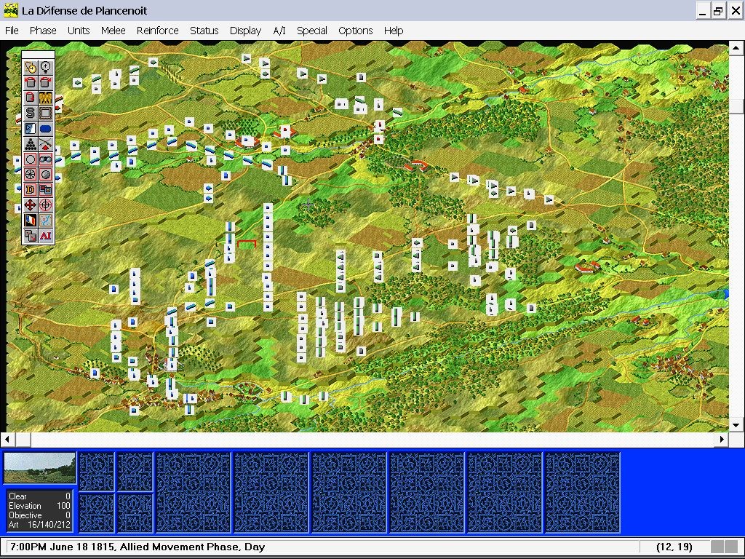
Task: Click the vertical scrollbar up arrow
Action: (x=736, y=47)
